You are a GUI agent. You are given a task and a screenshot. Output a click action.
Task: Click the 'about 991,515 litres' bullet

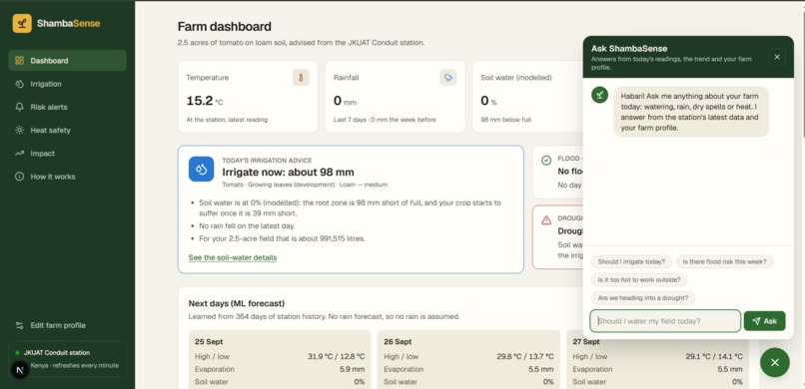[283, 238]
